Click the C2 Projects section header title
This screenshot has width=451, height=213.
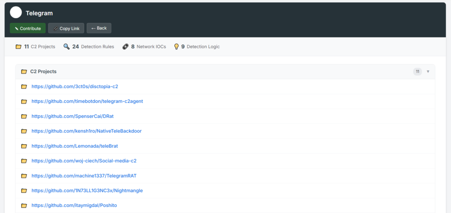pos(44,72)
